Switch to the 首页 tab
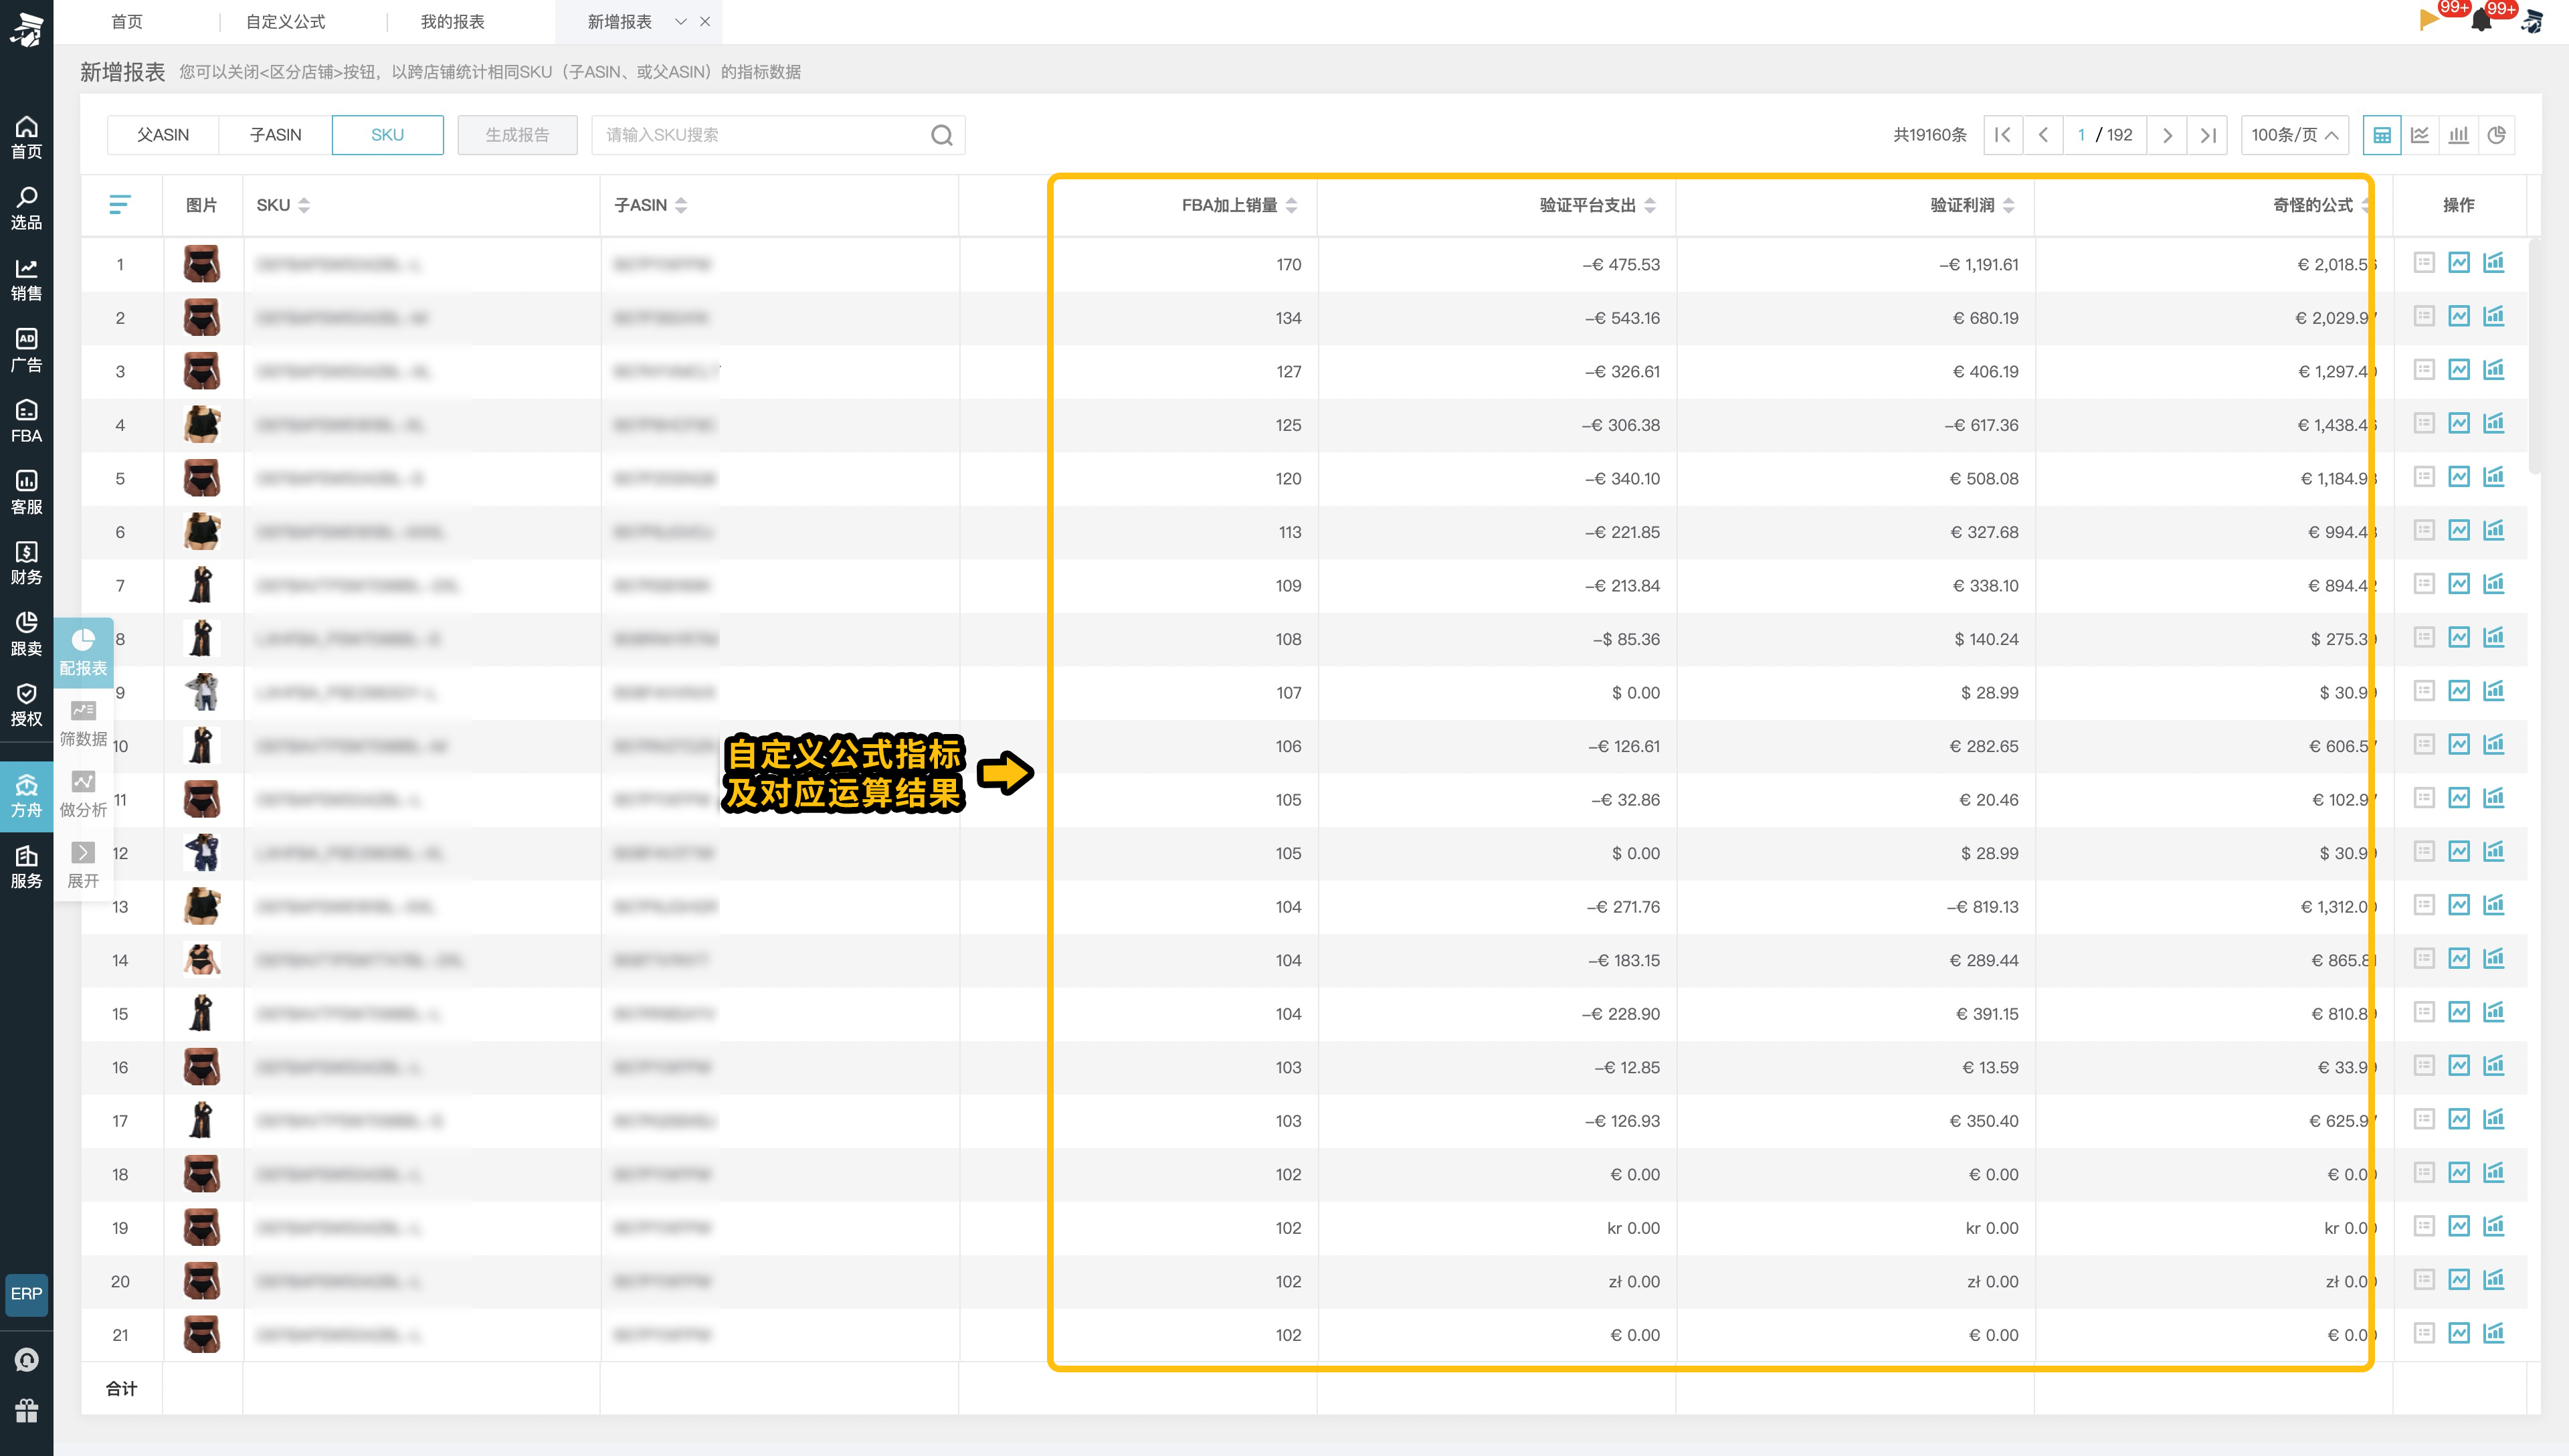Viewport: 2569px width, 1456px height. (x=127, y=21)
